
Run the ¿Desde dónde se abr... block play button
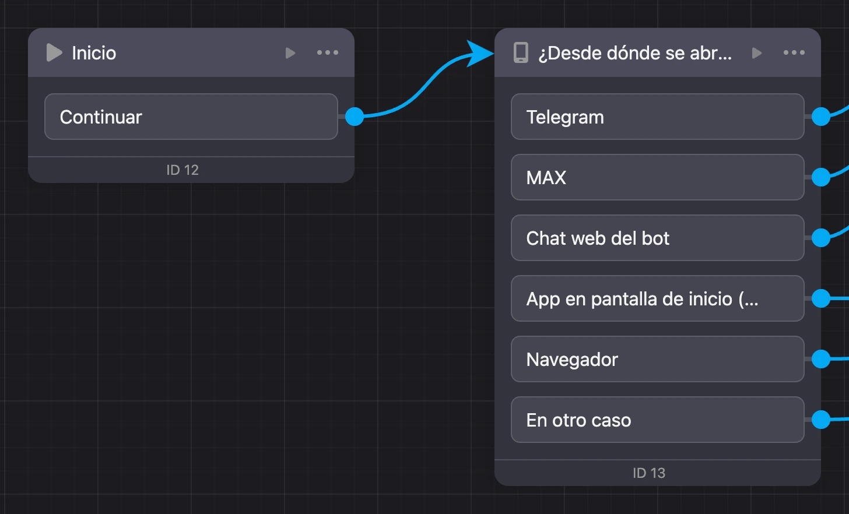click(757, 53)
